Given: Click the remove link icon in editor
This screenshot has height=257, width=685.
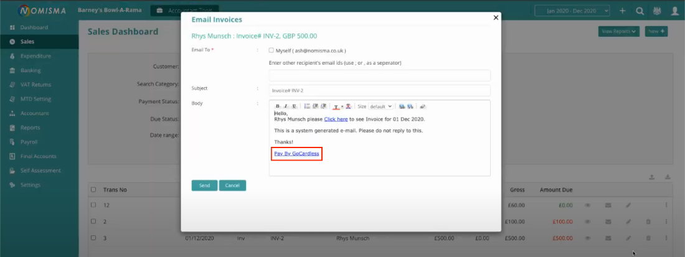Looking at the screenshot, I should click(410, 106).
